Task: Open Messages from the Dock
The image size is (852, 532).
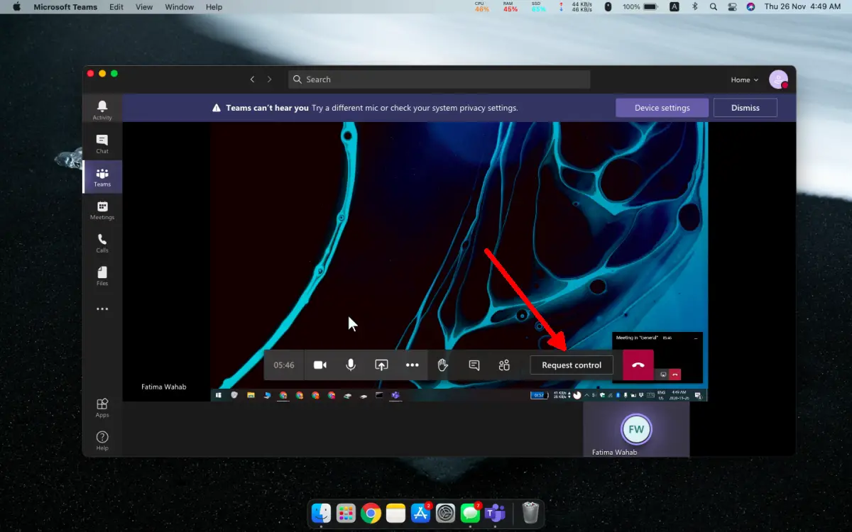Action: pos(470,512)
